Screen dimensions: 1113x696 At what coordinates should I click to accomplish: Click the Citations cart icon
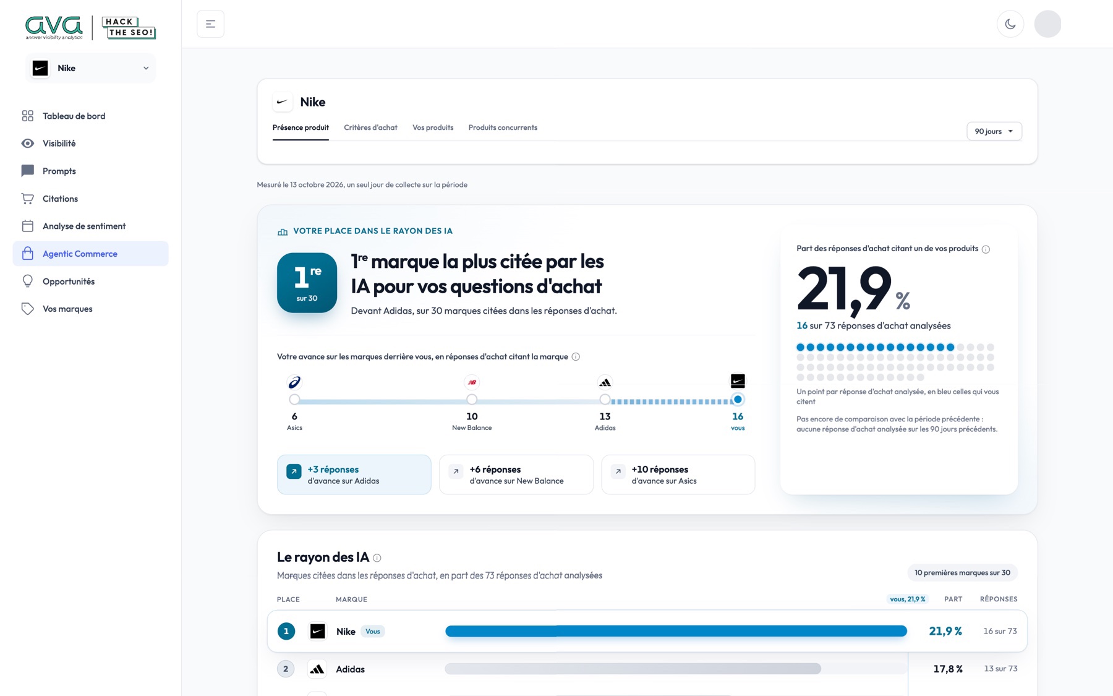pyautogui.click(x=28, y=199)
